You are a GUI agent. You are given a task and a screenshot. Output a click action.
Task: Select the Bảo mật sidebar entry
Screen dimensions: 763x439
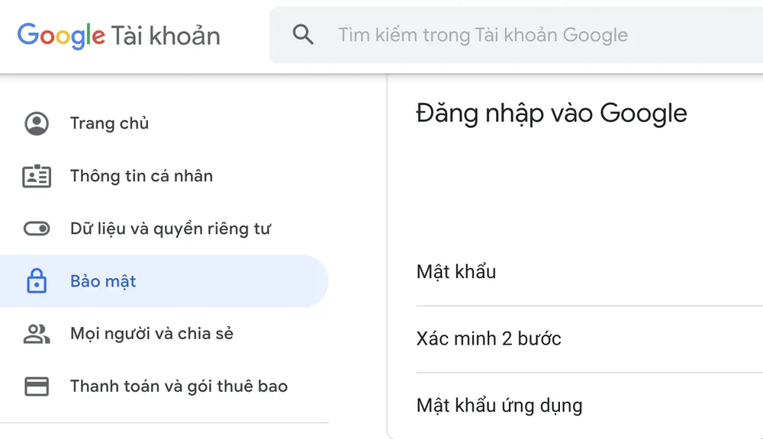coord(103,280)
